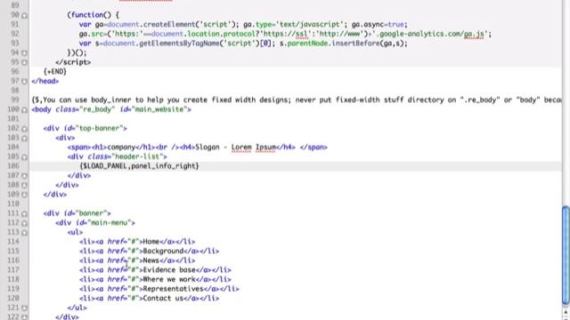Click the "company" heading text
Screen dimensions: 570x320
pos(121,147)
